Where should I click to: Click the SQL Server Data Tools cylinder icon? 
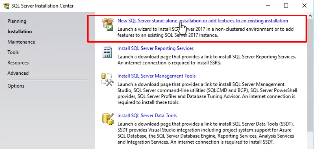click(108, 119)
